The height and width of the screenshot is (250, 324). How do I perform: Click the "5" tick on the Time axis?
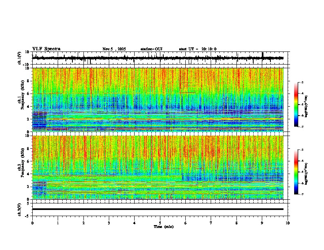[160, 223]
